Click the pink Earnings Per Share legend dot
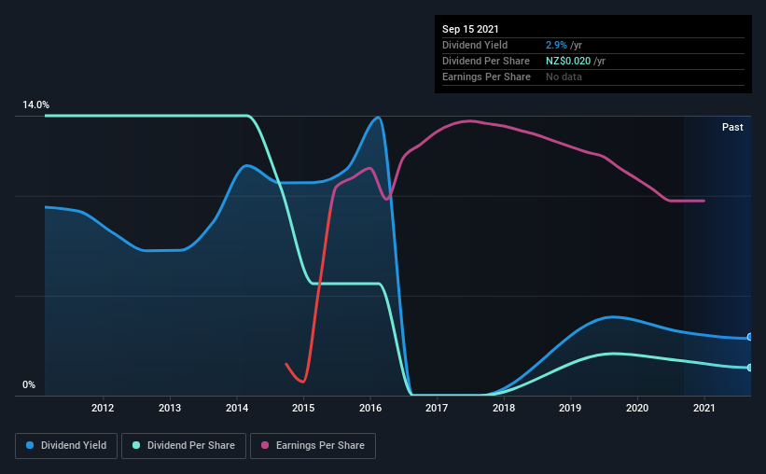The width and height of the screenshot is (766, 474). [x=265, y=445]
